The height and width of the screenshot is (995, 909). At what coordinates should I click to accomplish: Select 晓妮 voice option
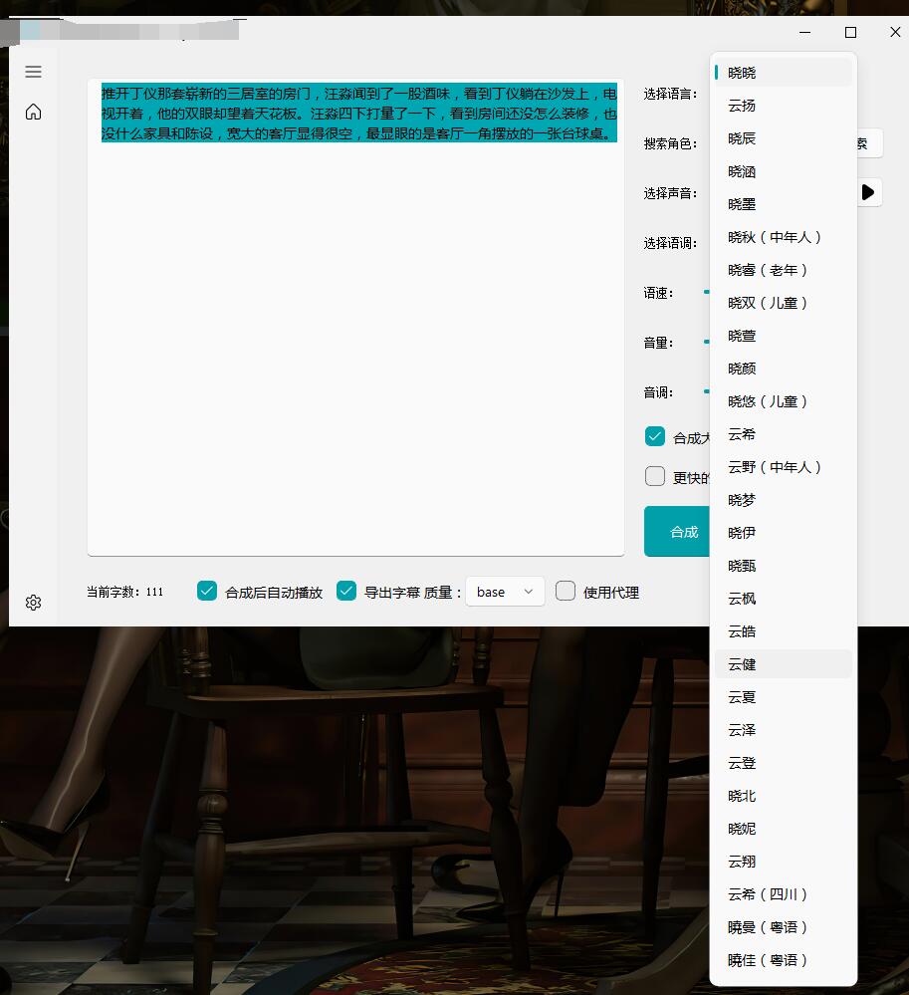784,829
